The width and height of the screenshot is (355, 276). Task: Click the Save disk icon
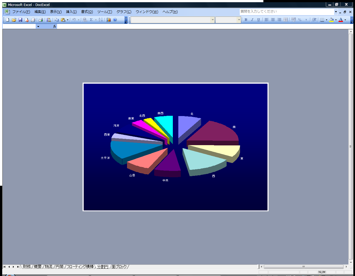pos(20,20)
